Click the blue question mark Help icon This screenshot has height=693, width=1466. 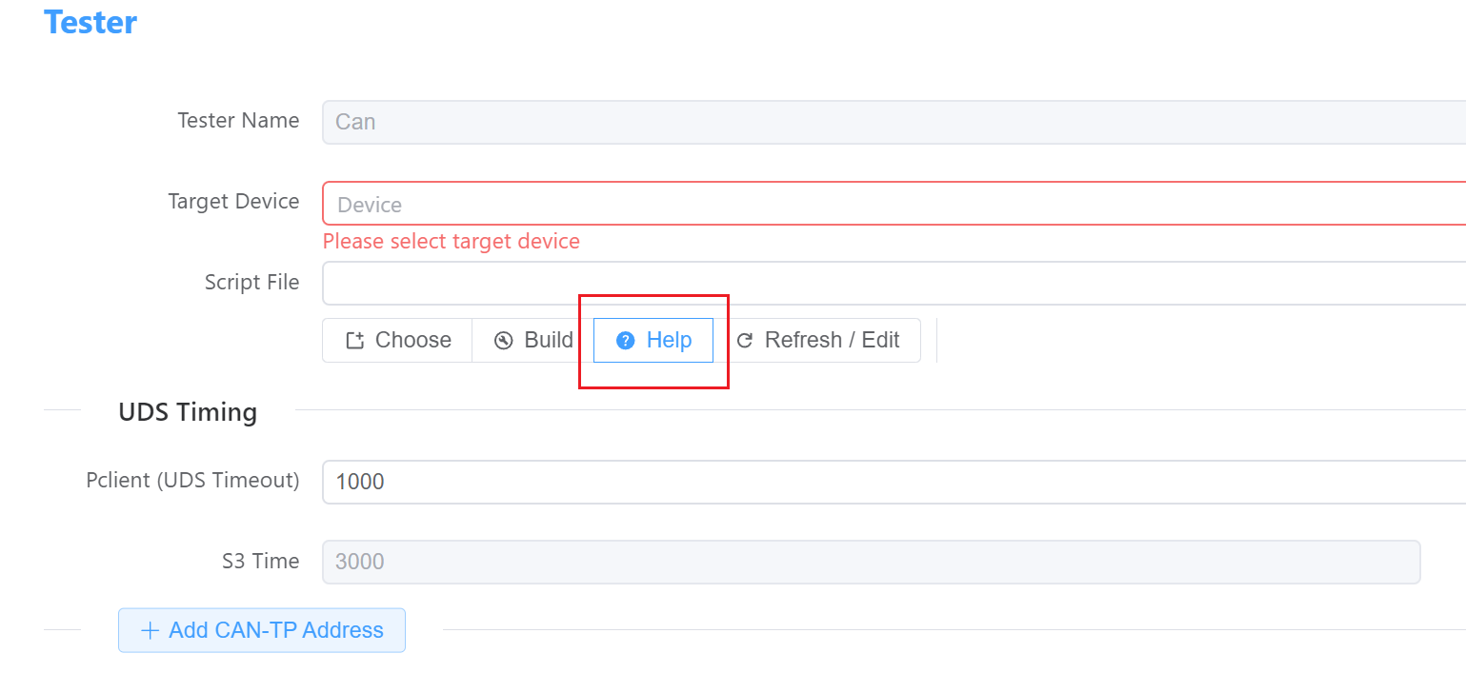tap(626, 341)
